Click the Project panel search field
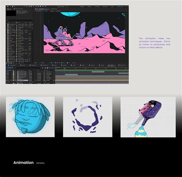Image resolution: width=182 pixels, height=177 pixels. [19, 20]
